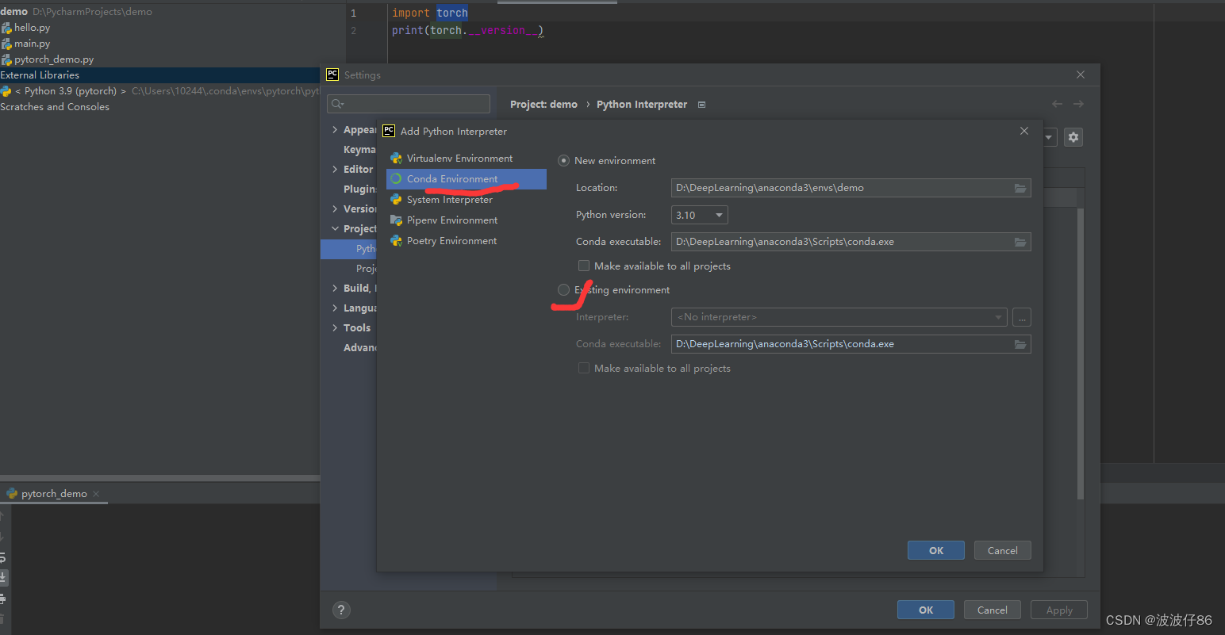Click the torch import on editor line 1
Screen dimensions: 1225x635
[452, 13]
